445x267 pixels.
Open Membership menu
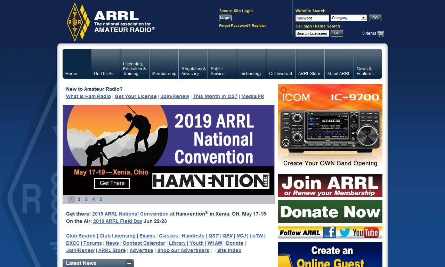pyautogui.click(x=164, y=64)
